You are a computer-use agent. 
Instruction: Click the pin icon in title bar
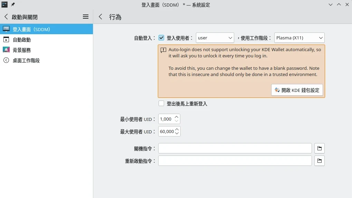tap(13, 4)
